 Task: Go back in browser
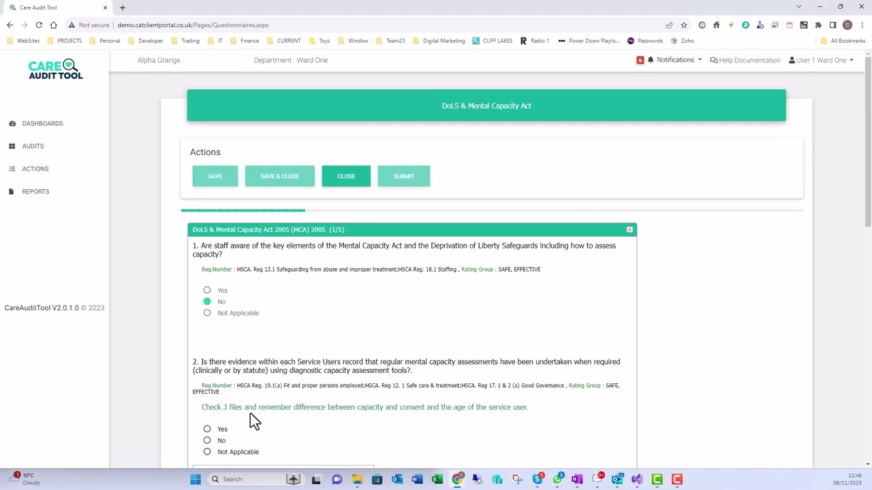(x=10, y=25)
